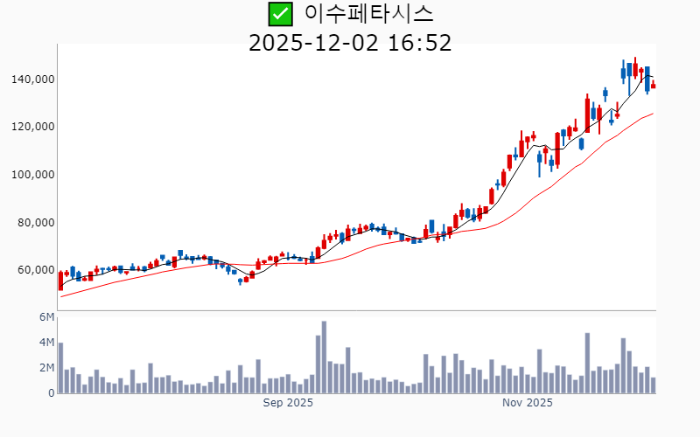Click the green checkmark icon beside the title
The width and height of the screenshot is (700, 437).
coord(279,14)
